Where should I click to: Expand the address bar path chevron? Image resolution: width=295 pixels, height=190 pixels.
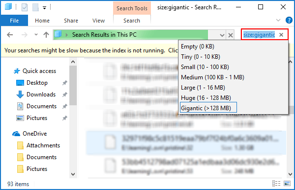66,35
